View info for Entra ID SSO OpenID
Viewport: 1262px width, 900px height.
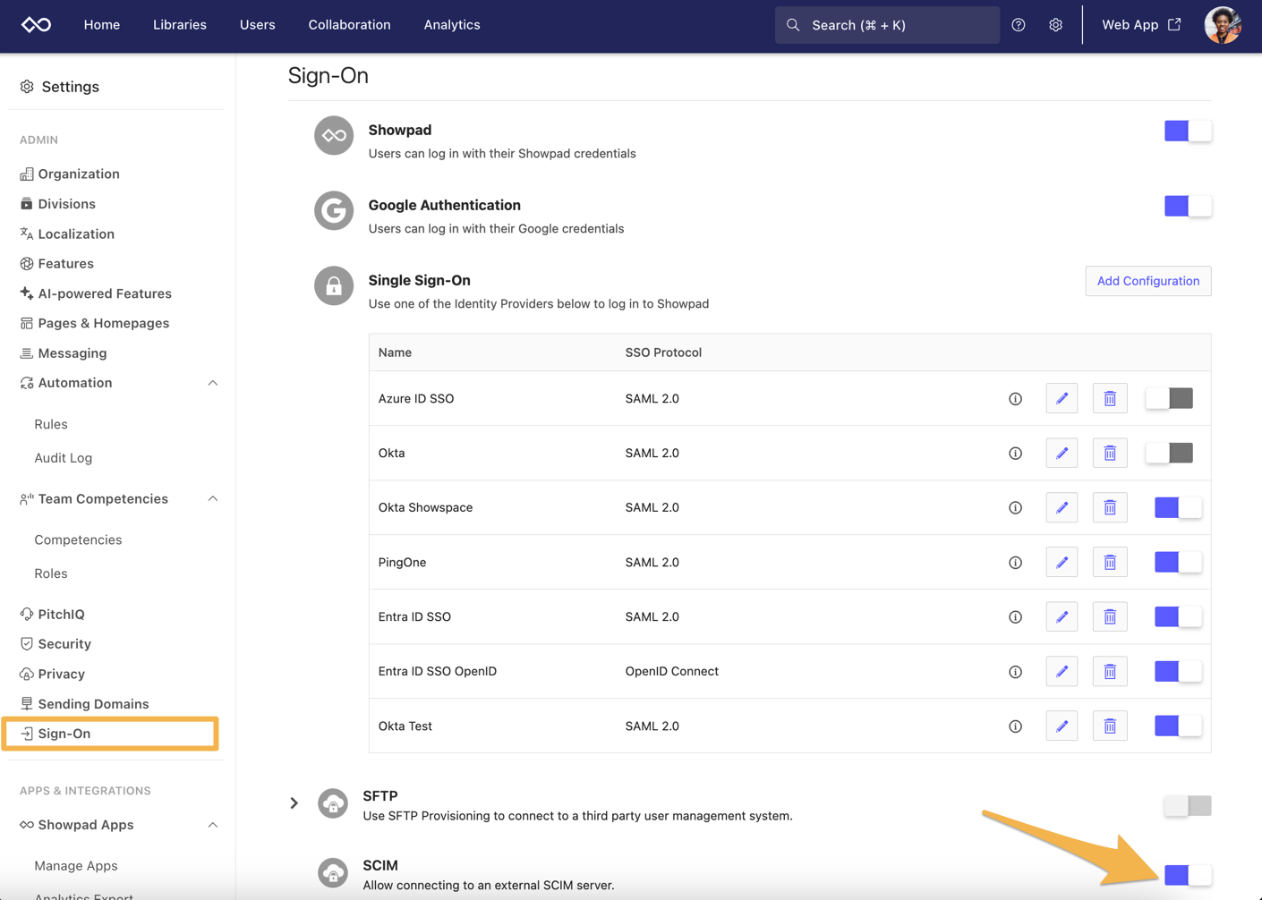[x=1015, y=672]
